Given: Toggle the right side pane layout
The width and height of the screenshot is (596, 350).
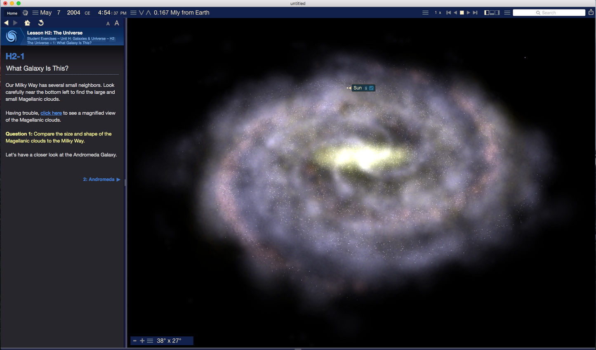Looking at the screenshot, I should click(x=497, y=13).
